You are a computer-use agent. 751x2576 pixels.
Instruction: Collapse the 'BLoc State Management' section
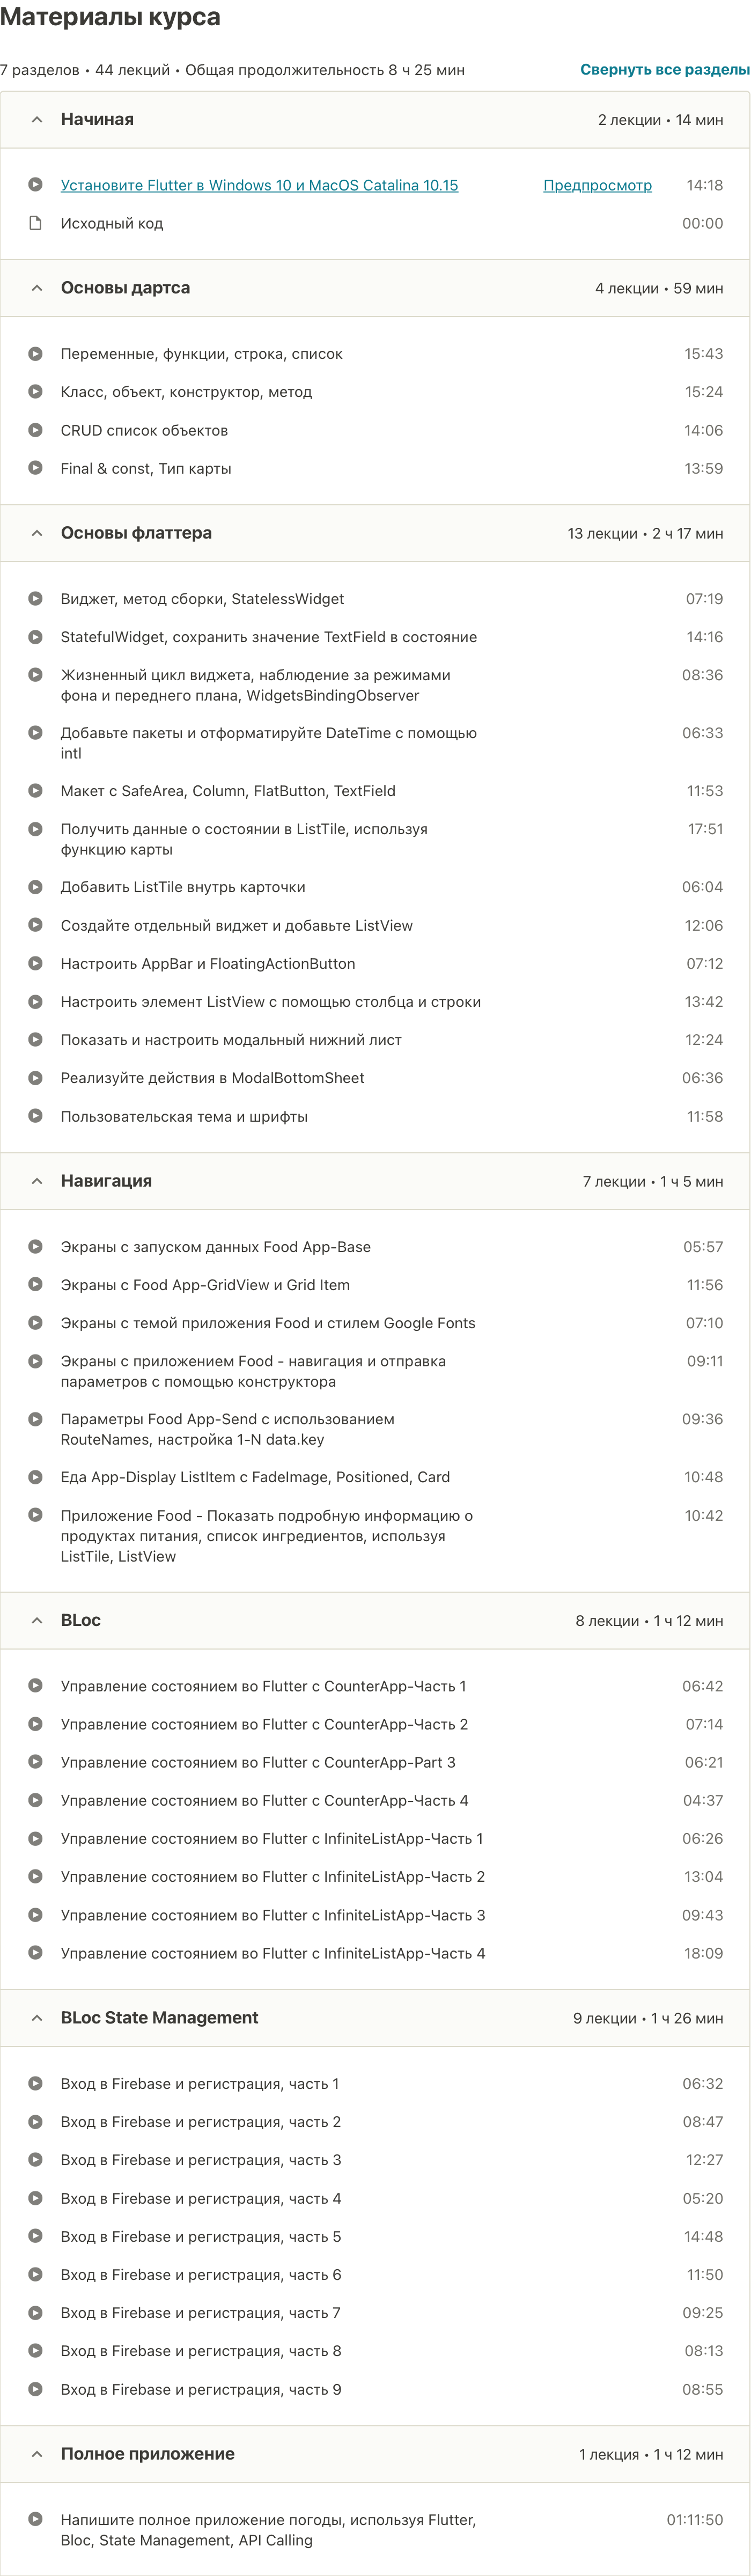[x=37, y=2017]
